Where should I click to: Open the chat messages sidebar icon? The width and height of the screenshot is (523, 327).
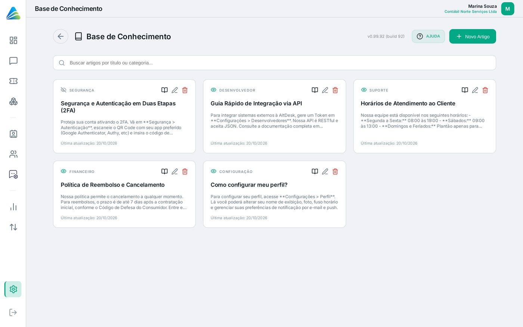(x=13, y=61)
